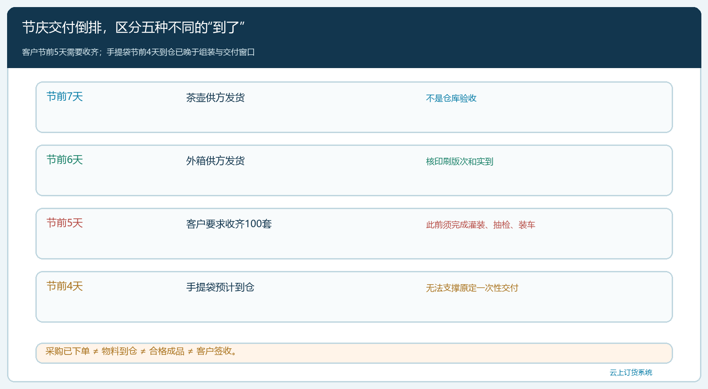The height and width of the screenshot is (389, 708).
Task: Click the summary line 采购已下单 ≠ 物料到仓
Action: (x=142, y=351)
